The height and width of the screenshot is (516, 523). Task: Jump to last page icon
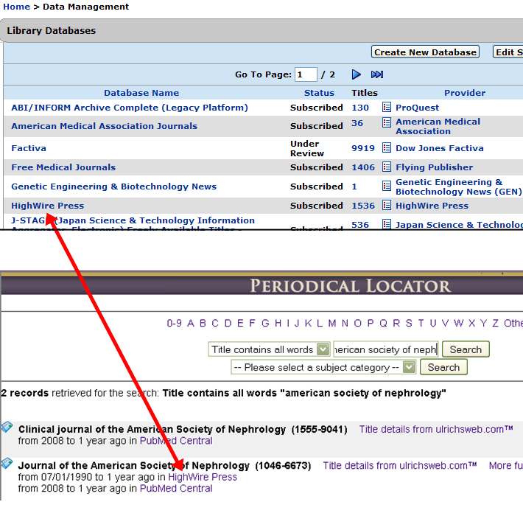click(377, 74)
